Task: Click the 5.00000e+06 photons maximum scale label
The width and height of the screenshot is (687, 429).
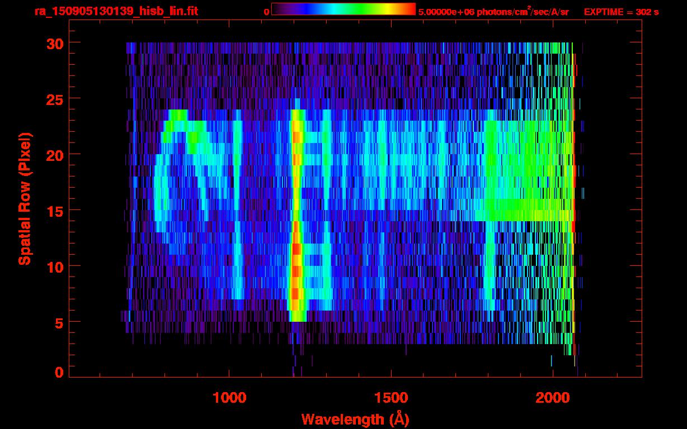Action: pos(493,12)
